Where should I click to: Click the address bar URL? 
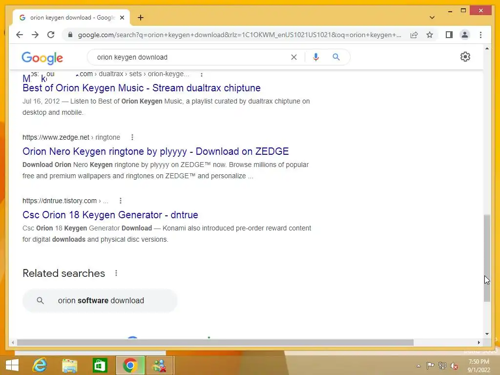point(239,35)
